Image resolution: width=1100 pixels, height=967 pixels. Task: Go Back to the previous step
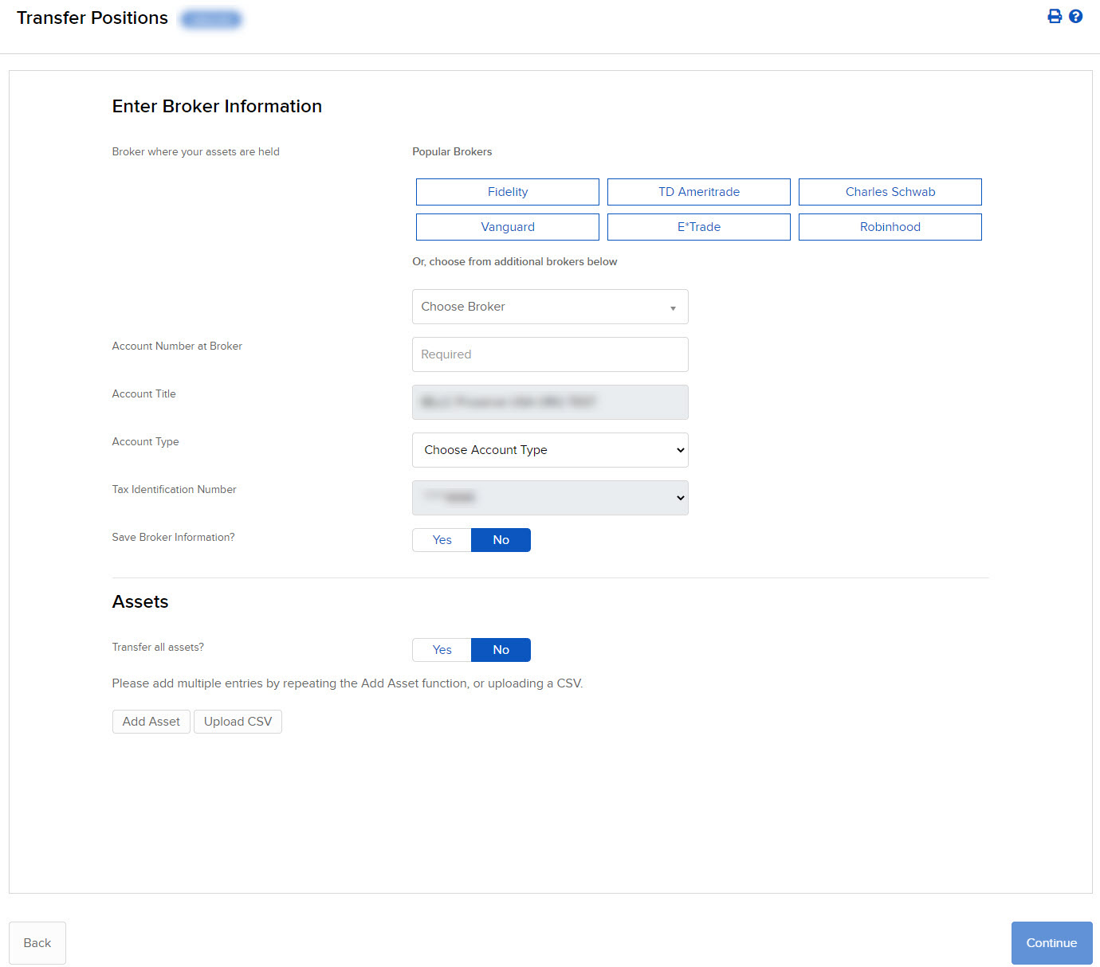37,942
